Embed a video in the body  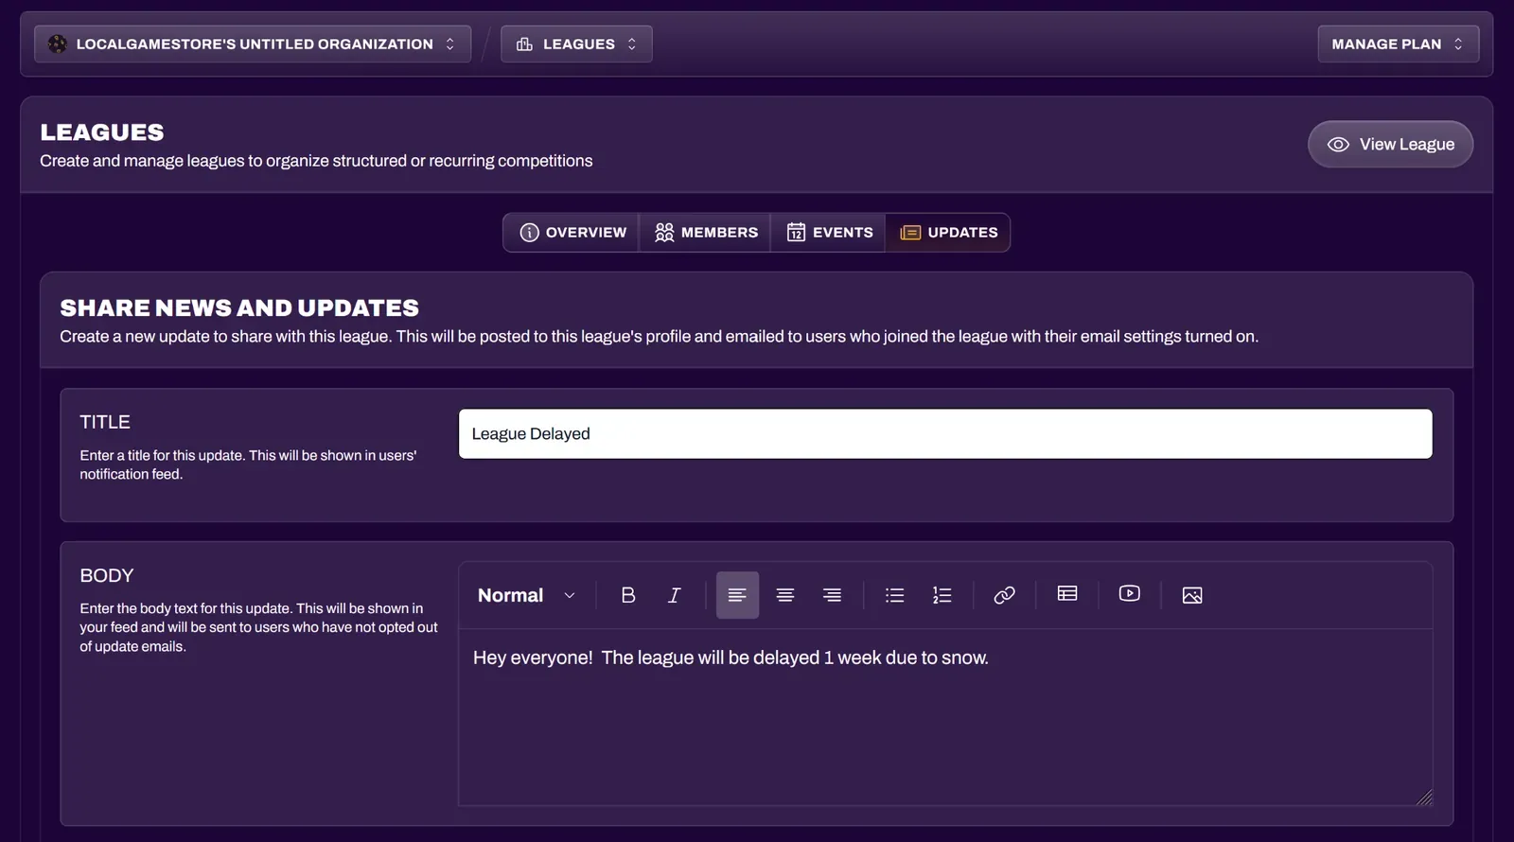[x=1129, y=594]
